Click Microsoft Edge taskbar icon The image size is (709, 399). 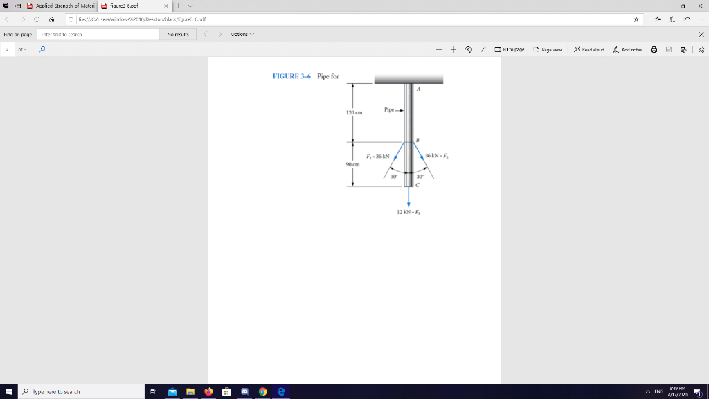[281, 392]
